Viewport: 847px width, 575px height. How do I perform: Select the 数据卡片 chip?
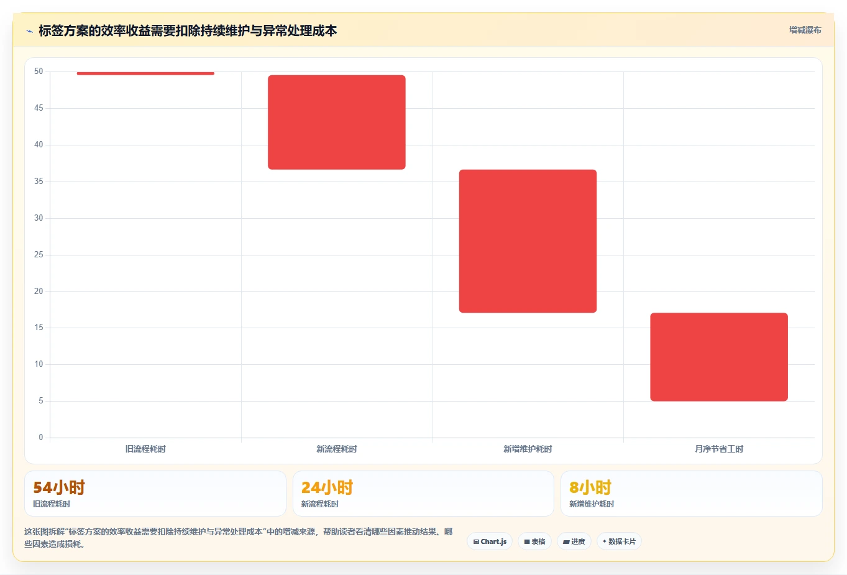tap(619, 541)
